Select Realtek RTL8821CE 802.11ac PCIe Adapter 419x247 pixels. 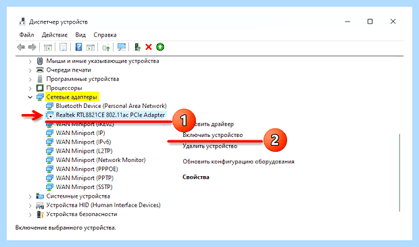[x=110, y=115]
